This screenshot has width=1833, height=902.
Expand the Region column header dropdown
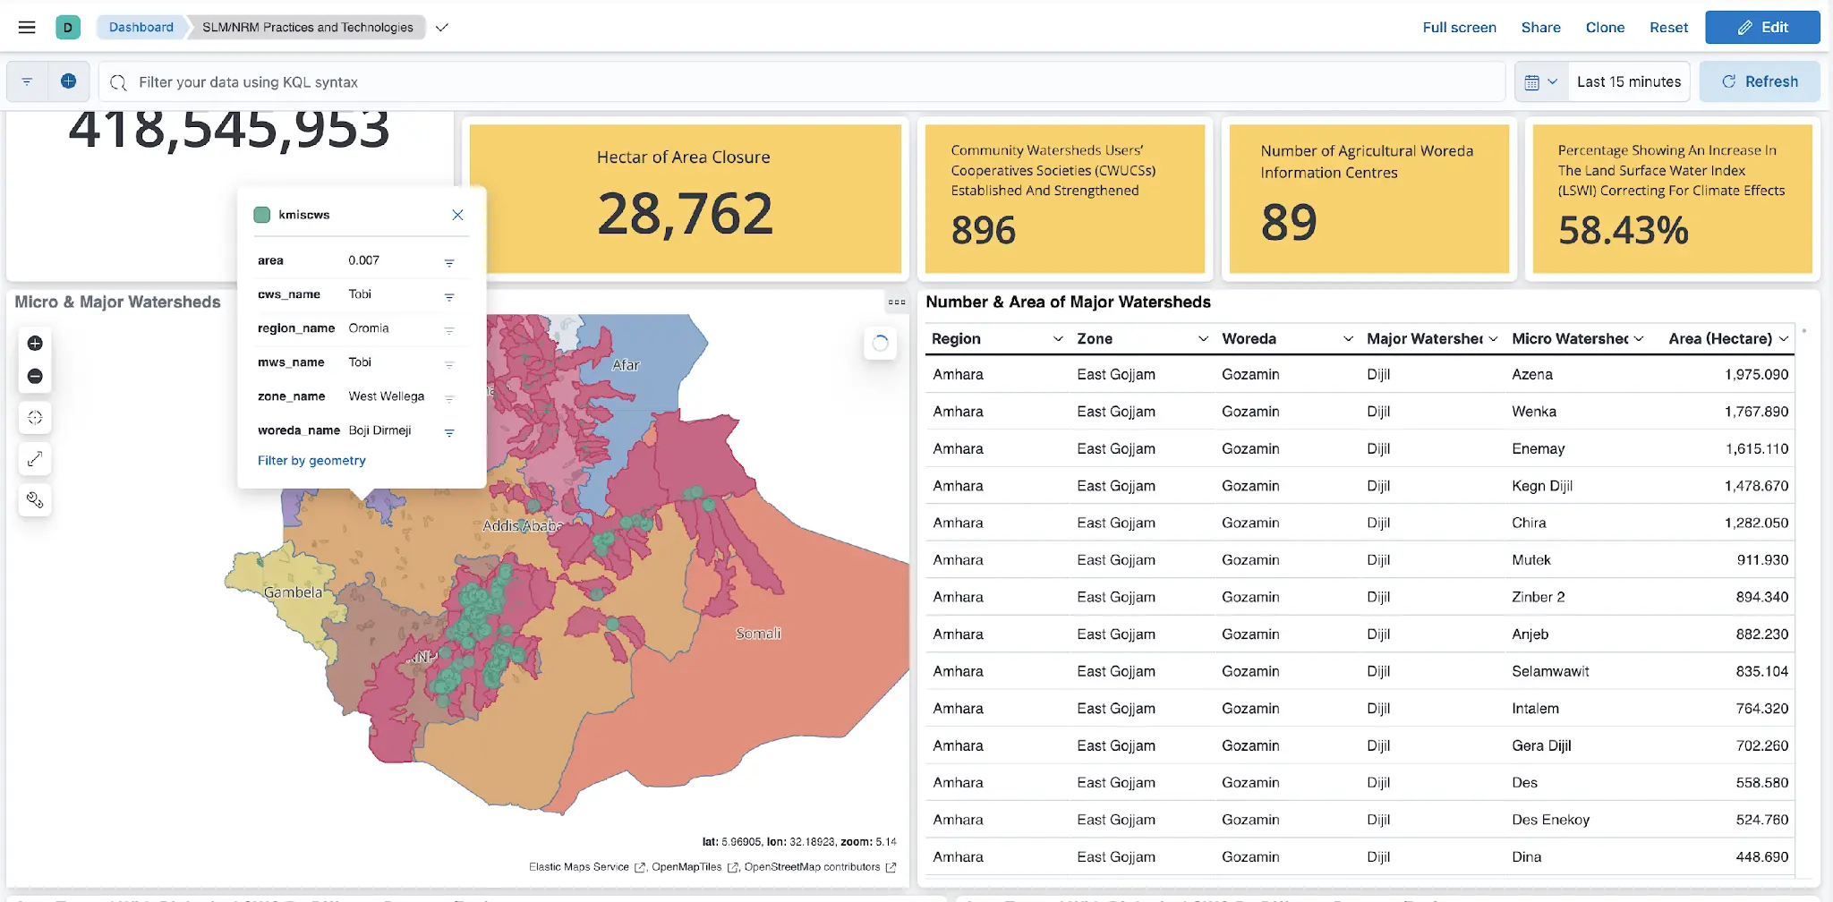pos(1058,339)
